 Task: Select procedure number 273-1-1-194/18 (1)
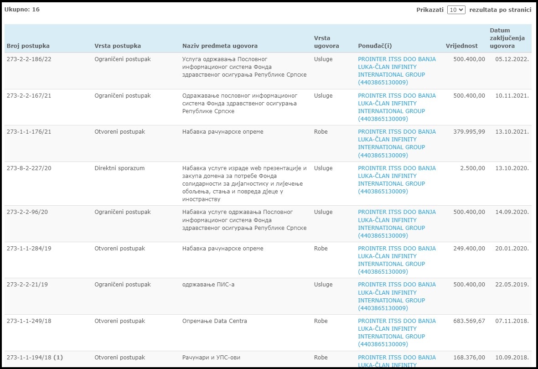pos(35,357)
